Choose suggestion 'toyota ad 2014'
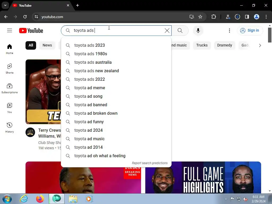Screen dimensions: 272x204 coord(116,147)
